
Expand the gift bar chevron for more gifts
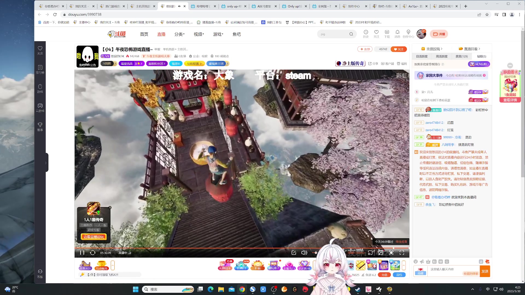point(404,265)
